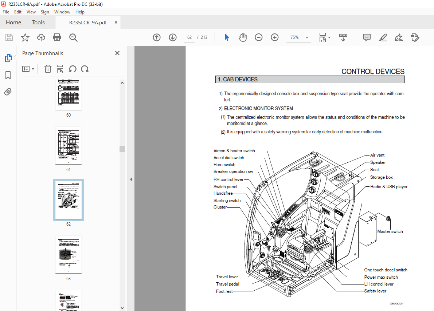Activate the selection arrow tool
The height and width of the screenshot is (311, 434).
pos(227,37)
